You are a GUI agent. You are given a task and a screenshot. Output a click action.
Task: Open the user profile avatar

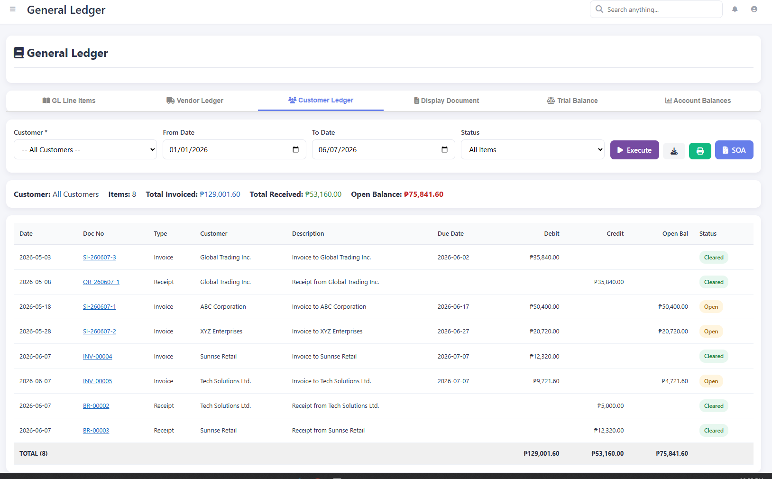click(x=754, y=9)
